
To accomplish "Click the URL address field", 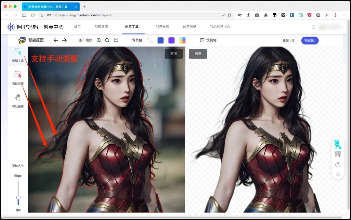I will [136, 15].
